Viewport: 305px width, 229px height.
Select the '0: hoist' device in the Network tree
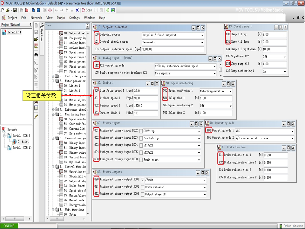(23, 142)
